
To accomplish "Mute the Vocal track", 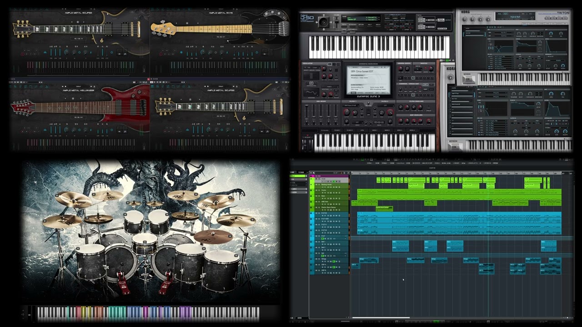I will [316, 178].
